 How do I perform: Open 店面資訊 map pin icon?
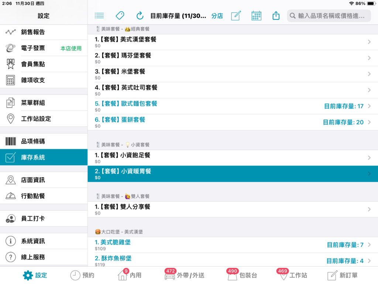(11, 180)
